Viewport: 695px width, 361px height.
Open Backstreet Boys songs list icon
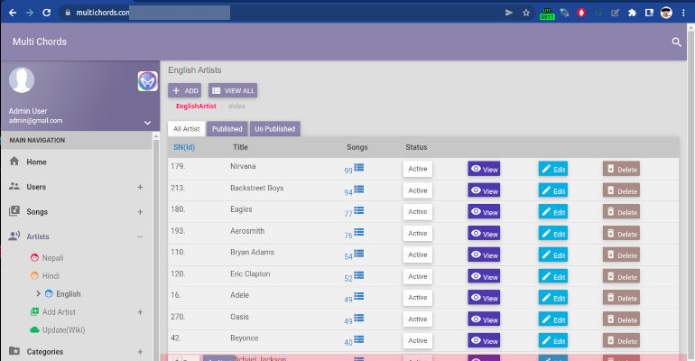coord(359,190)
